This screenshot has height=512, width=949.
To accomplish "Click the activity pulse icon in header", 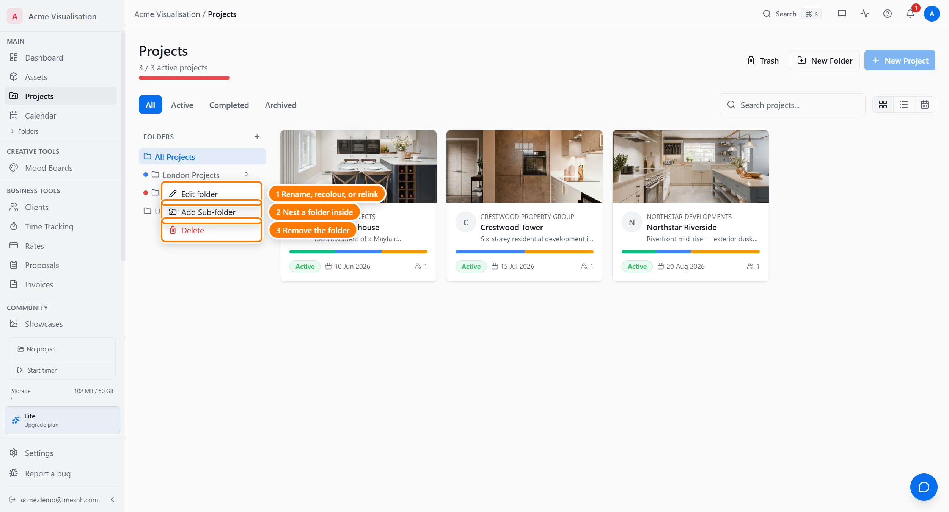I will click(864, 14).
